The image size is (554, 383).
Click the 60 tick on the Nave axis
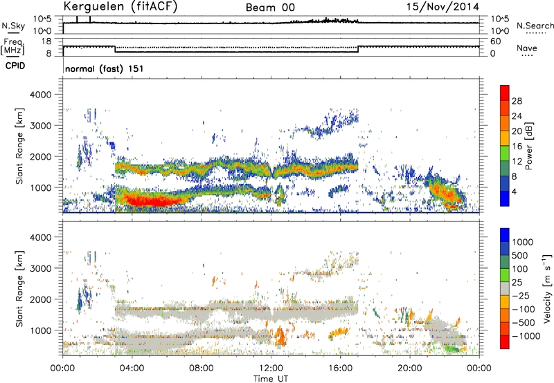pyautogui.click(x=495, y=41)
